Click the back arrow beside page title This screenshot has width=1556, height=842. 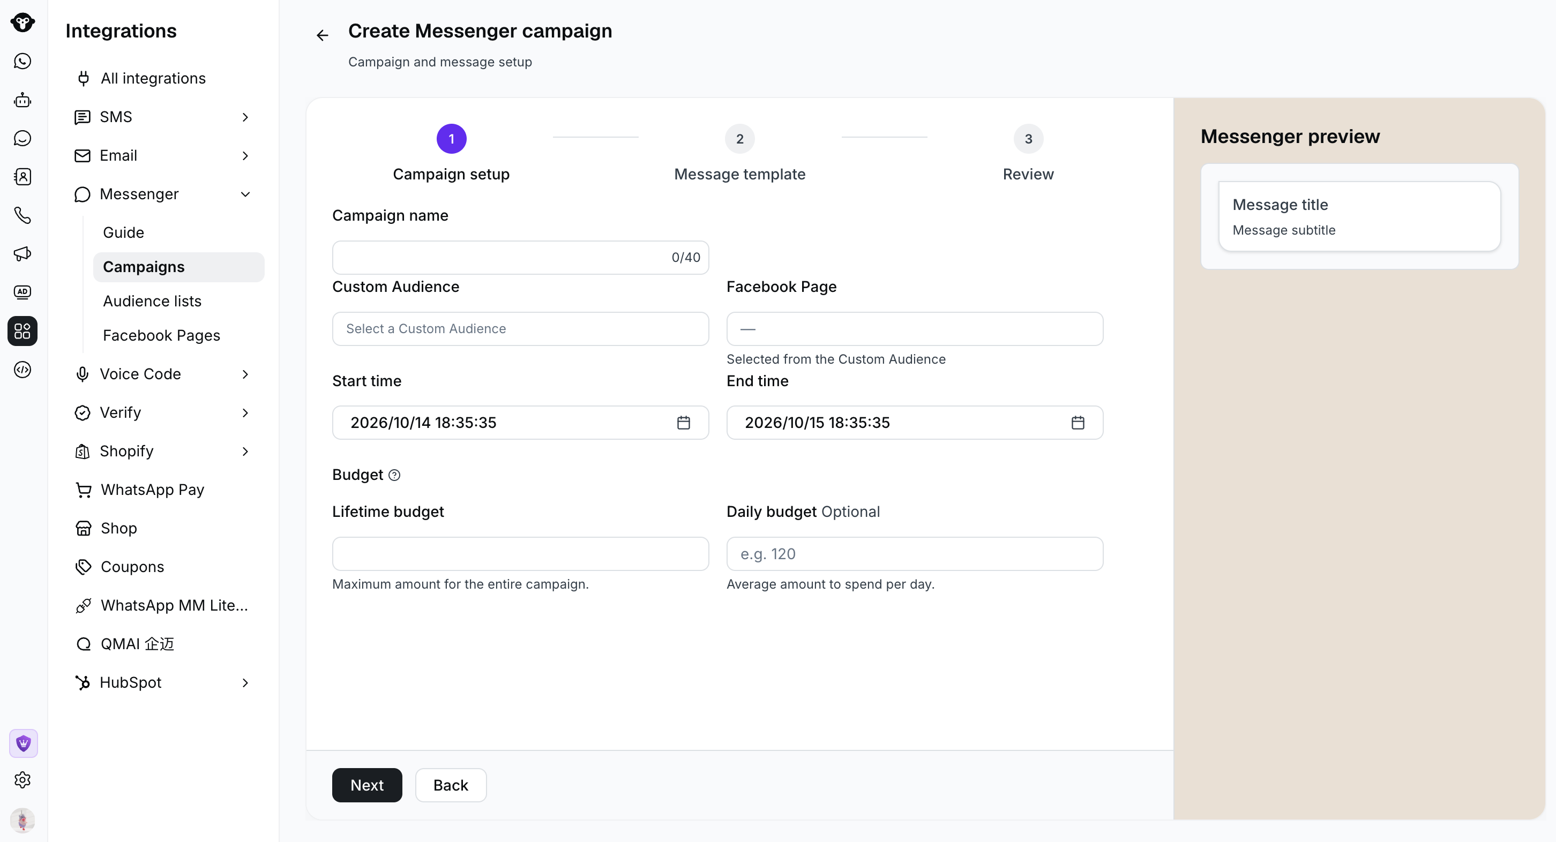tap(323, 36)
